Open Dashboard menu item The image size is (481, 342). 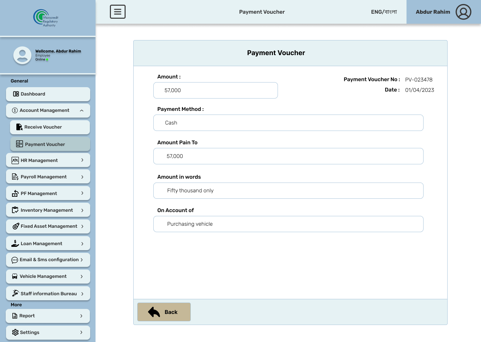[48, 94]
